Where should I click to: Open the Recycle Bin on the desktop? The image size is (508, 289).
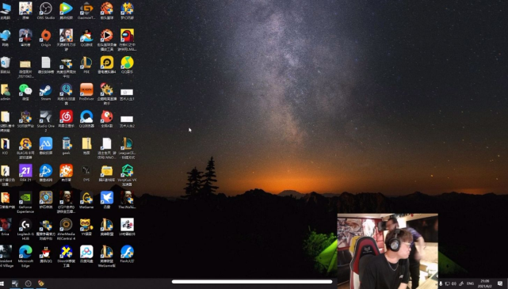[x=6, y=65]
